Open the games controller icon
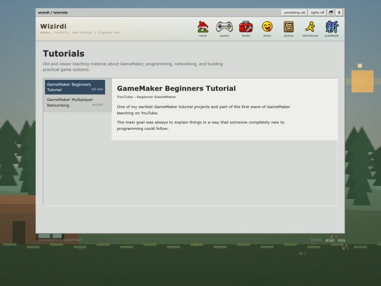The width and height of the screenshot is (381, 286). click(x=224, y=29)
